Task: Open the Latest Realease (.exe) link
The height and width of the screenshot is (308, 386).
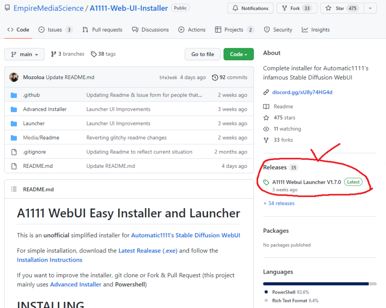Action: tap(148, 250)
